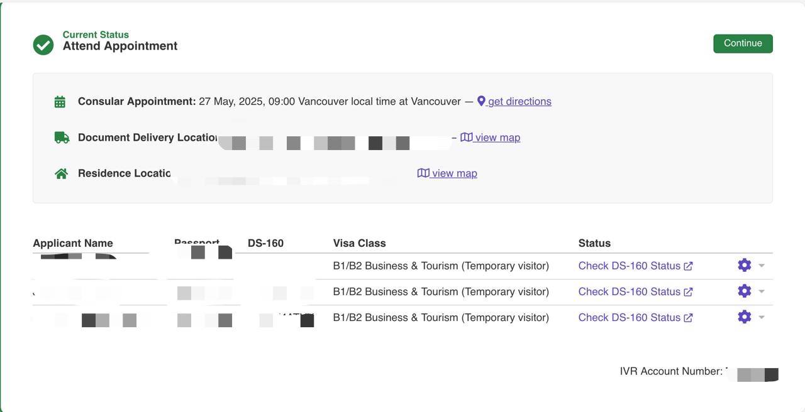Click the gear icon in third applicant row
805x412 pixels.
click(745, 317)
